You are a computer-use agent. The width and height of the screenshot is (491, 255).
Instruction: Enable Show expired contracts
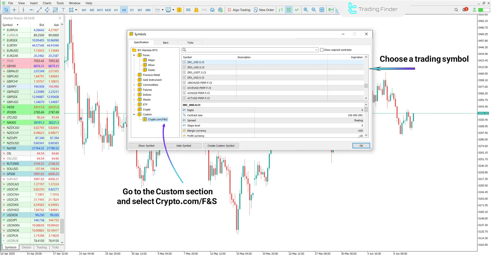322,50
